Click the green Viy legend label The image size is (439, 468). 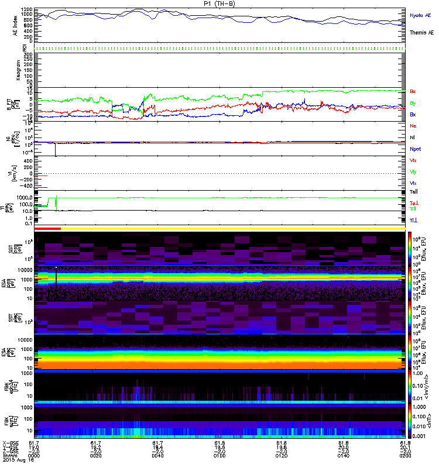tap(413, 172)
